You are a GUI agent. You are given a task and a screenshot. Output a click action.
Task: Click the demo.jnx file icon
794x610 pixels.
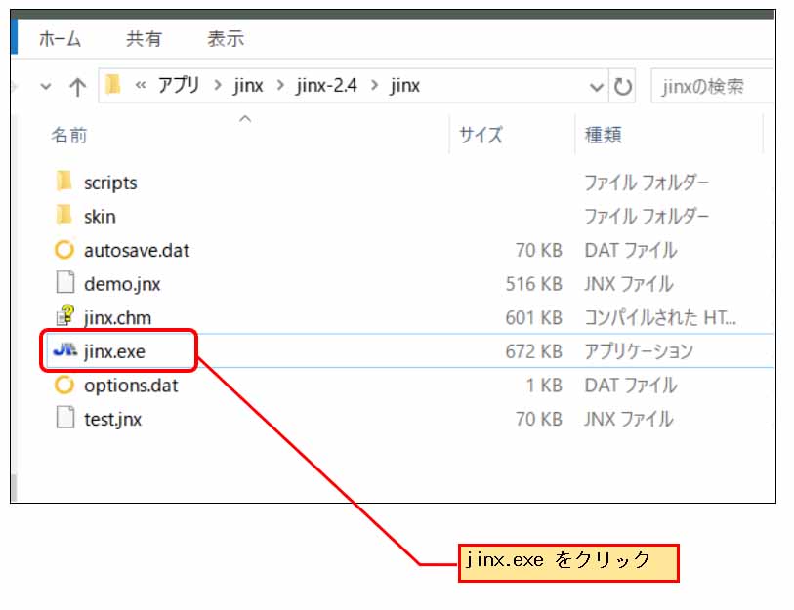(x=64, y=284)
